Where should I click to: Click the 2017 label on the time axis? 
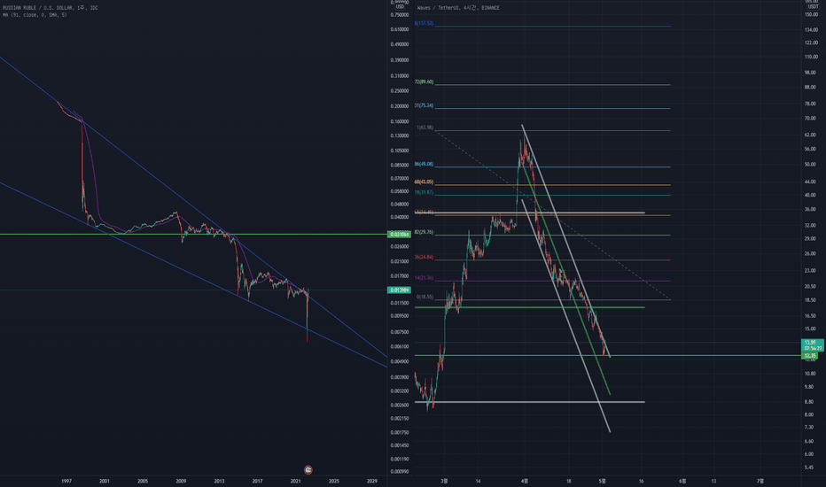(x=257, y=481)
